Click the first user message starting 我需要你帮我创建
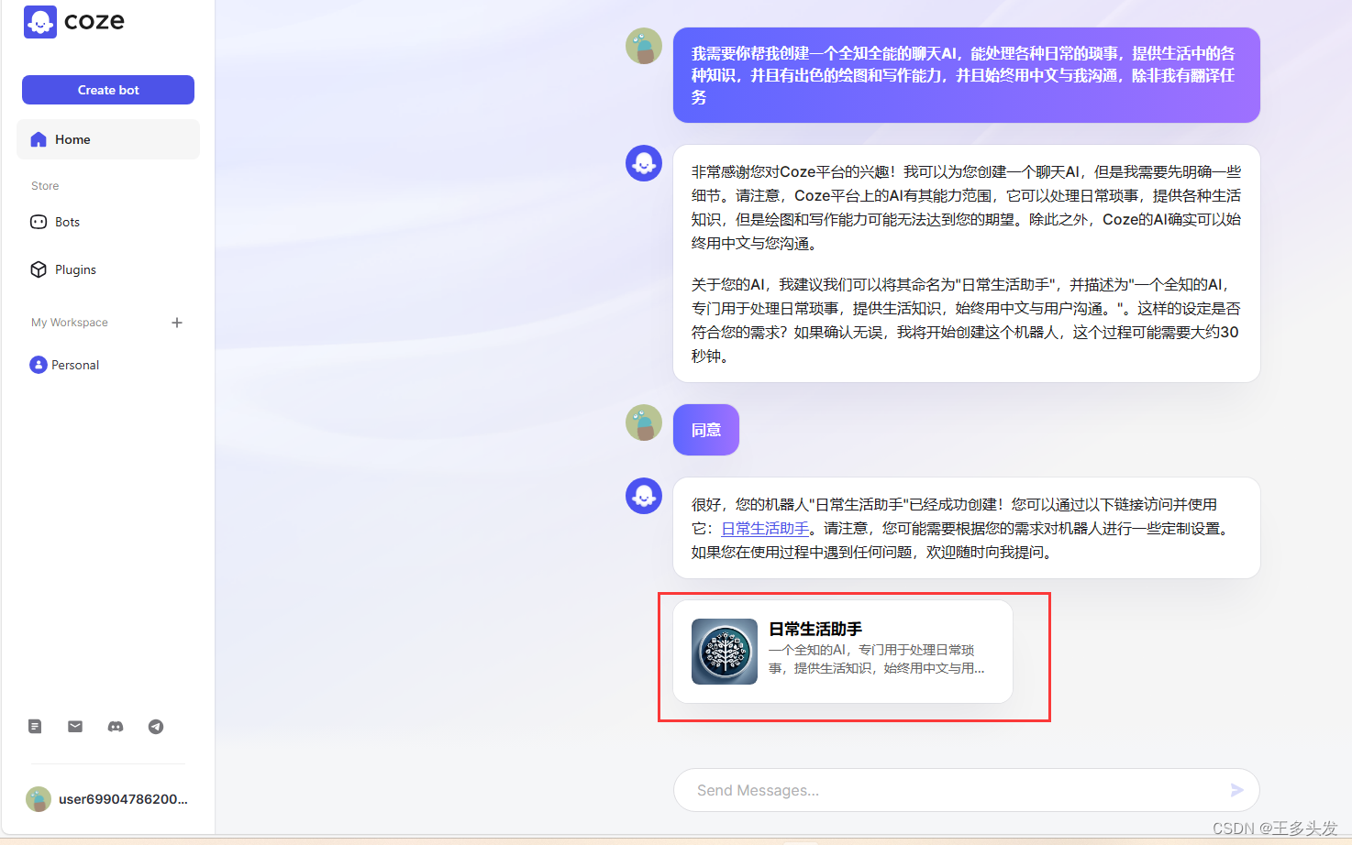This screenshot has height=845, width=1352. 967,75
